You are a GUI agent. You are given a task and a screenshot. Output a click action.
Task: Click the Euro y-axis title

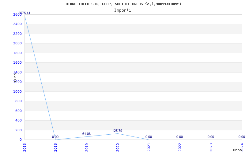tap(15, 78)
